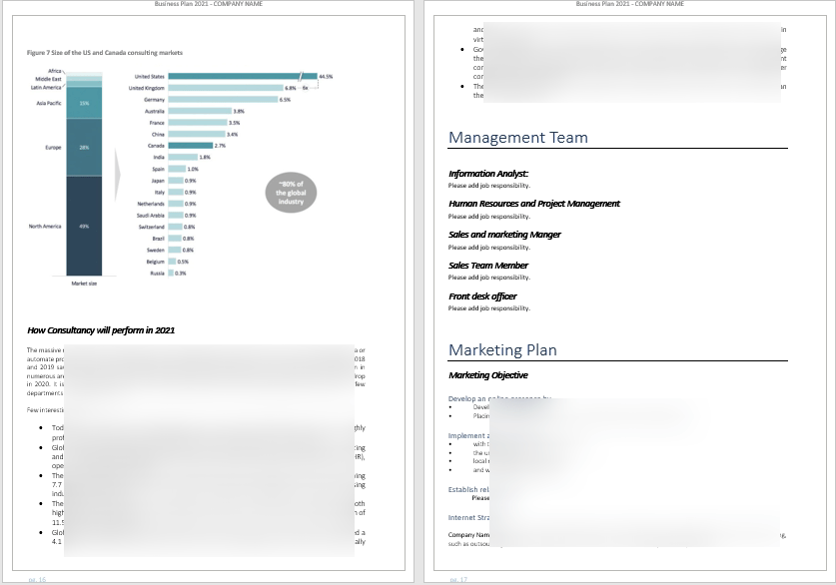Click the Management Team heading
The height and width of the screenshot is (585, 836).
click(517, 138)
